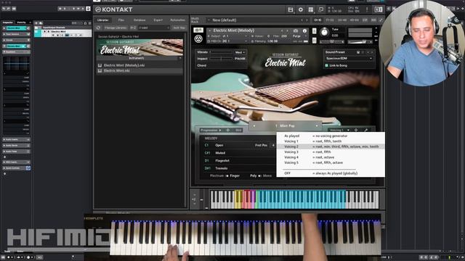Click Manage Libraries button
The height and width of the screenshot is (261, 465).
pyautogui.click(x=116, y=28)
